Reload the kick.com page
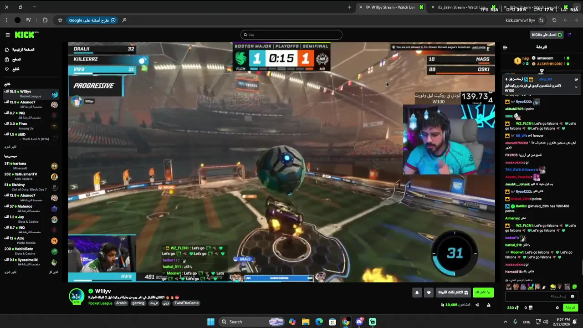583x328 pixels. (554, 20)
